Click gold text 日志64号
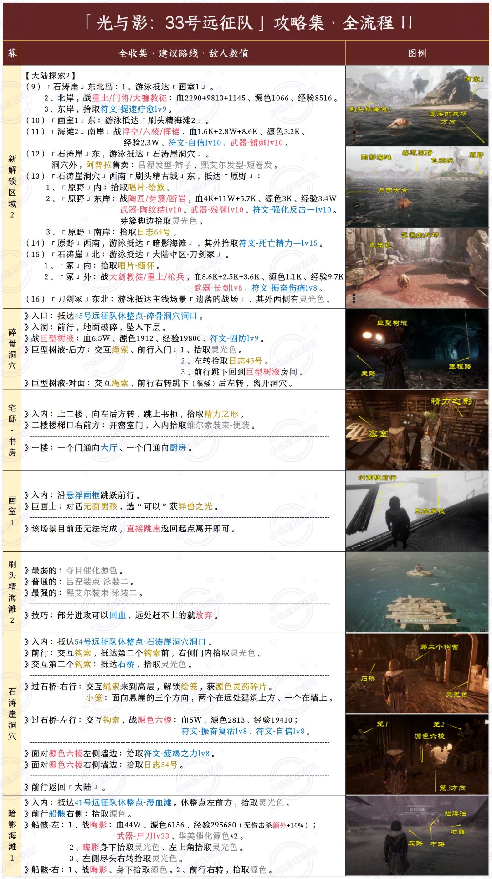The height and width of the screenshot is (879, 492). 154,232
